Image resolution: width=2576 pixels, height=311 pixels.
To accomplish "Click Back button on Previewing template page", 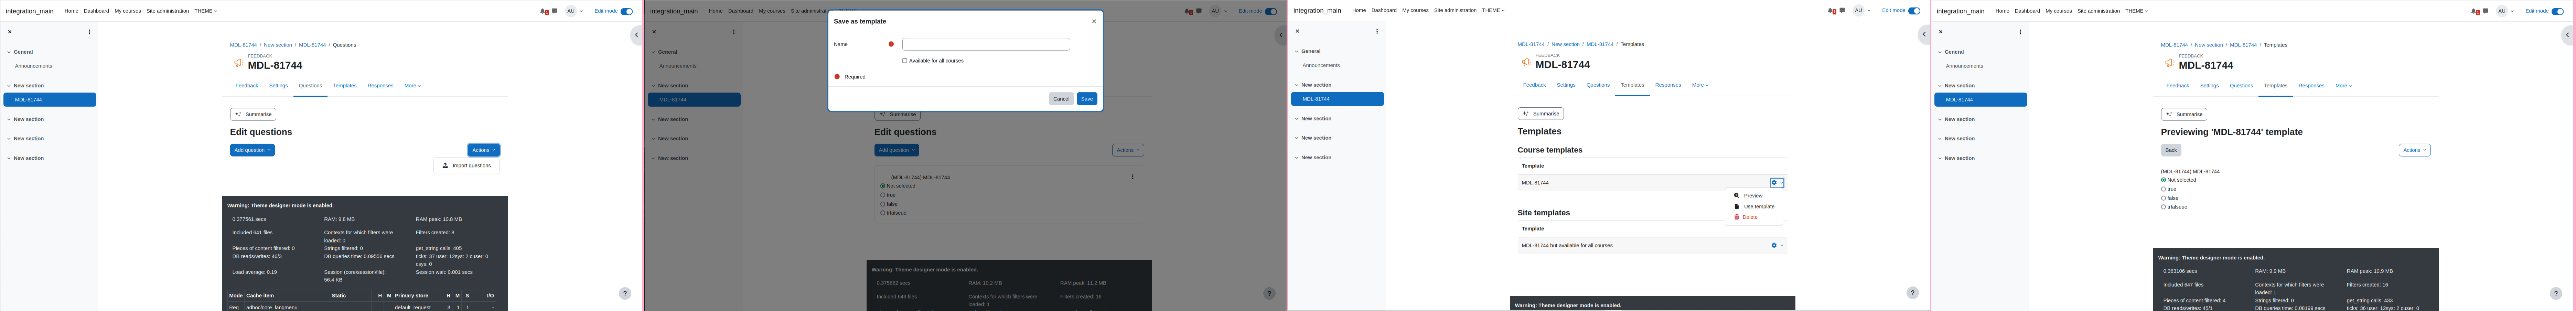I will pos(2171,150).
